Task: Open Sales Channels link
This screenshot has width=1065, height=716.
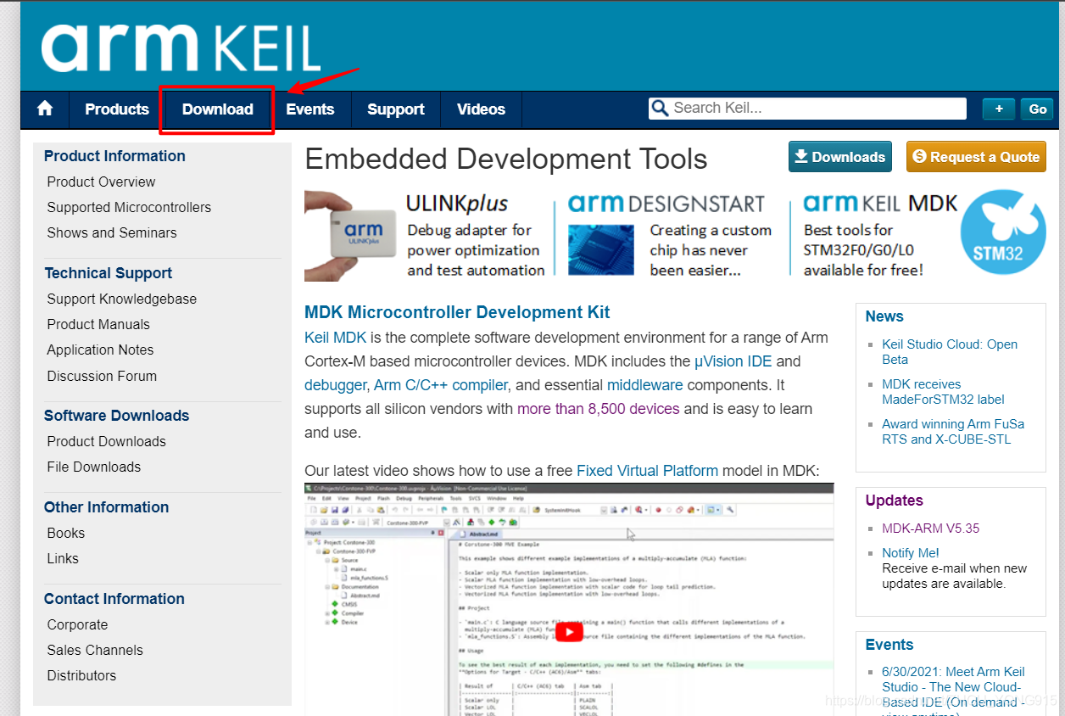Action: 95,650
